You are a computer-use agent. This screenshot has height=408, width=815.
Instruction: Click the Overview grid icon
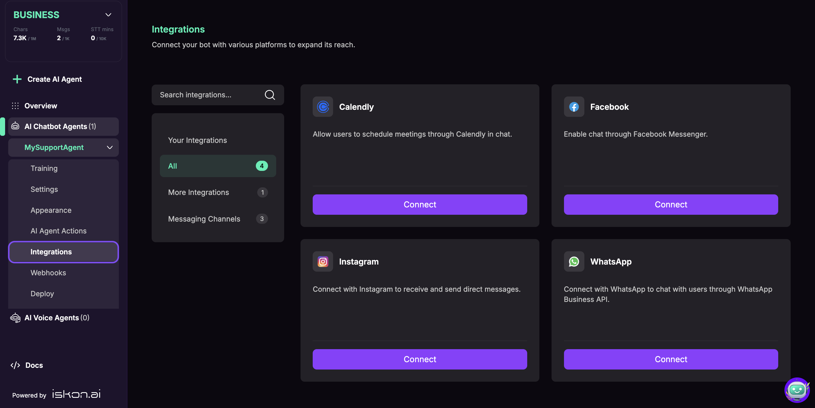click(x=15, y=106)
